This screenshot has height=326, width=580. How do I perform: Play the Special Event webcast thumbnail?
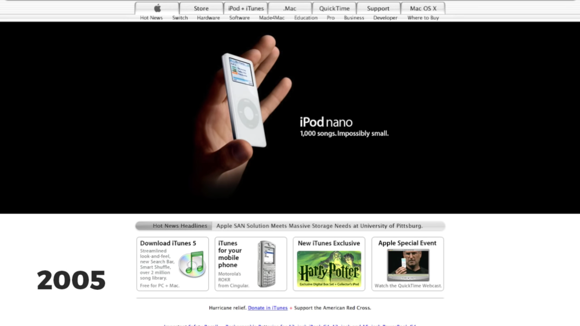point(408,265)
